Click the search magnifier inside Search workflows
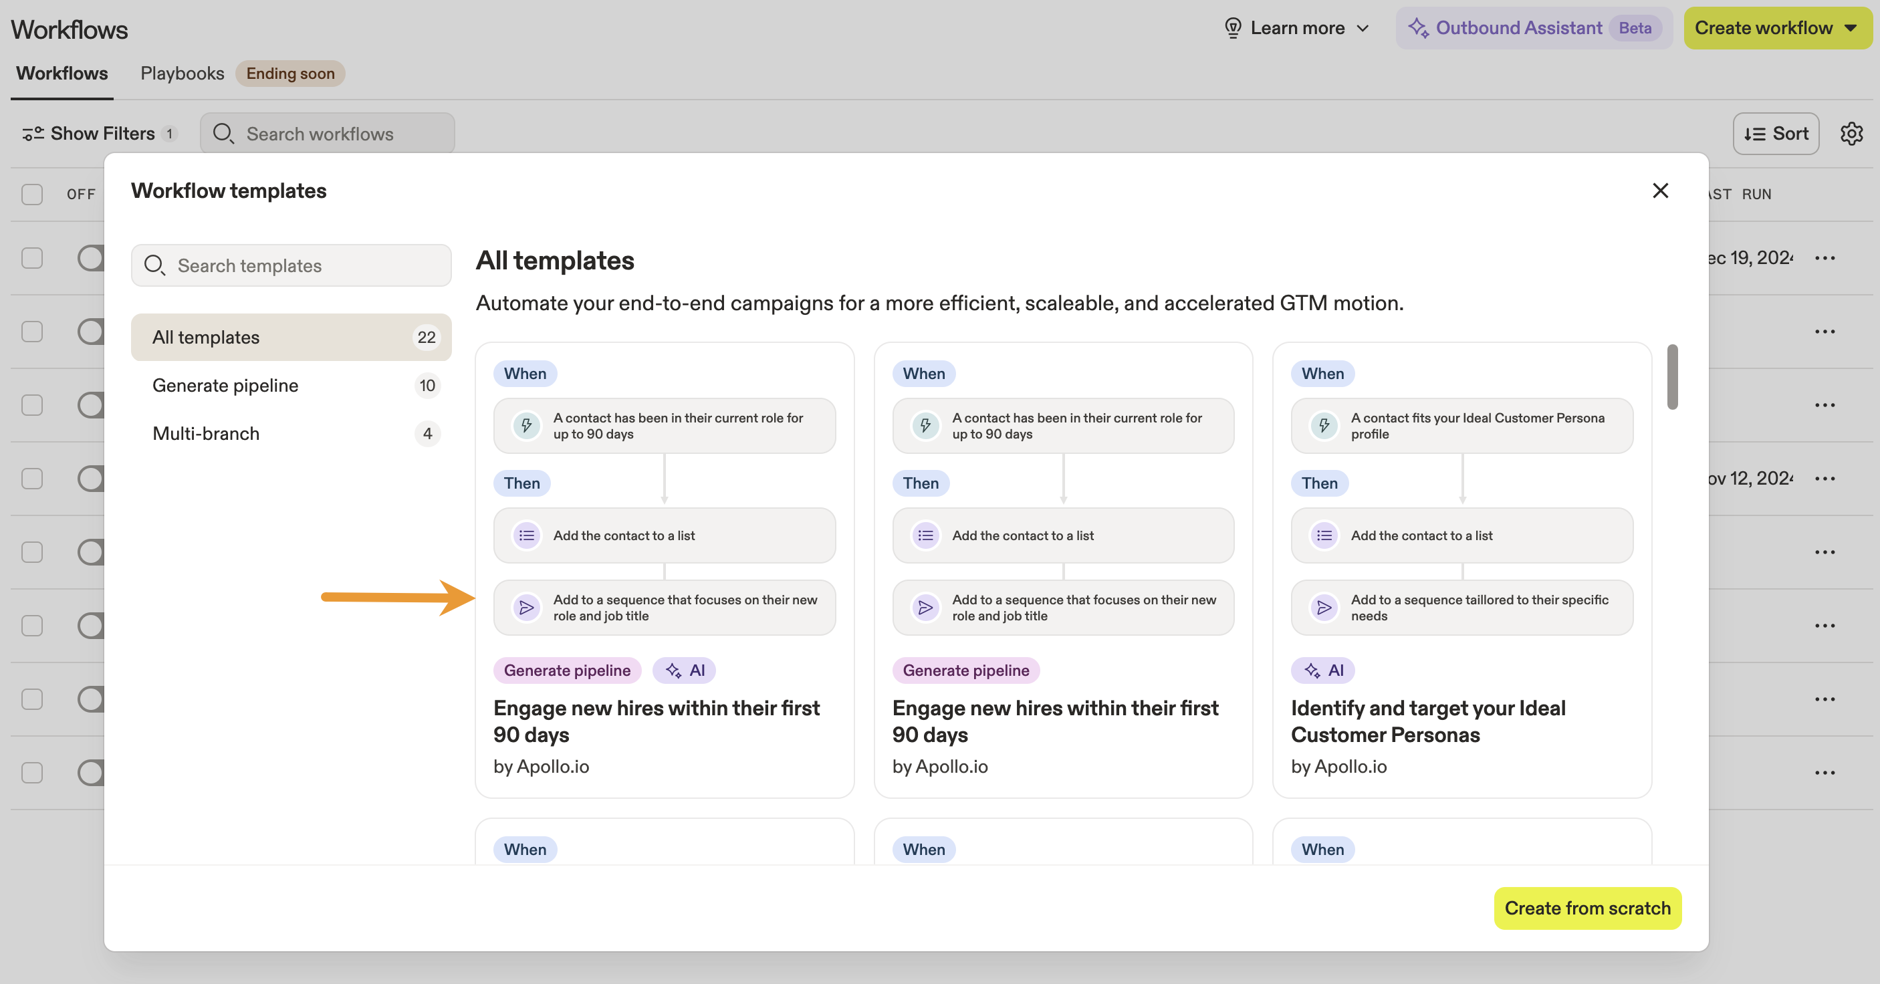Screen dimensions: 1880x984 click(224, 134)
